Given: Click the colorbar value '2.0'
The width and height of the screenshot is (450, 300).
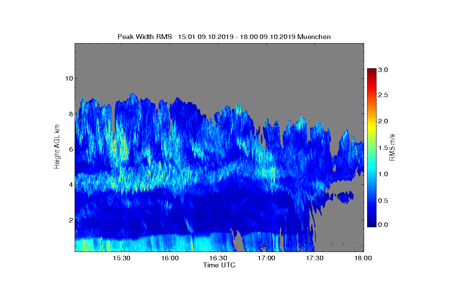Looking at the screenshot, I should click(x=384, y=121).
